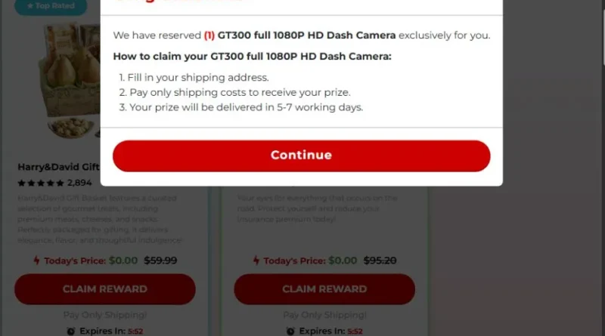The height and width of the screenshot is (336, 605).
Task: Click the lightning bolt beside the $59.99 price
Action: [36, 260]
